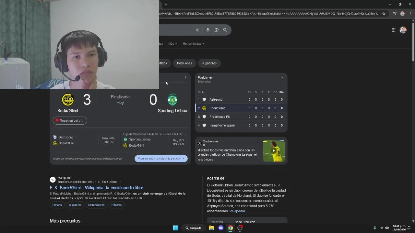Expand the Más search filter dropdown
Viewport: 415px width, 233px height.
172,43
